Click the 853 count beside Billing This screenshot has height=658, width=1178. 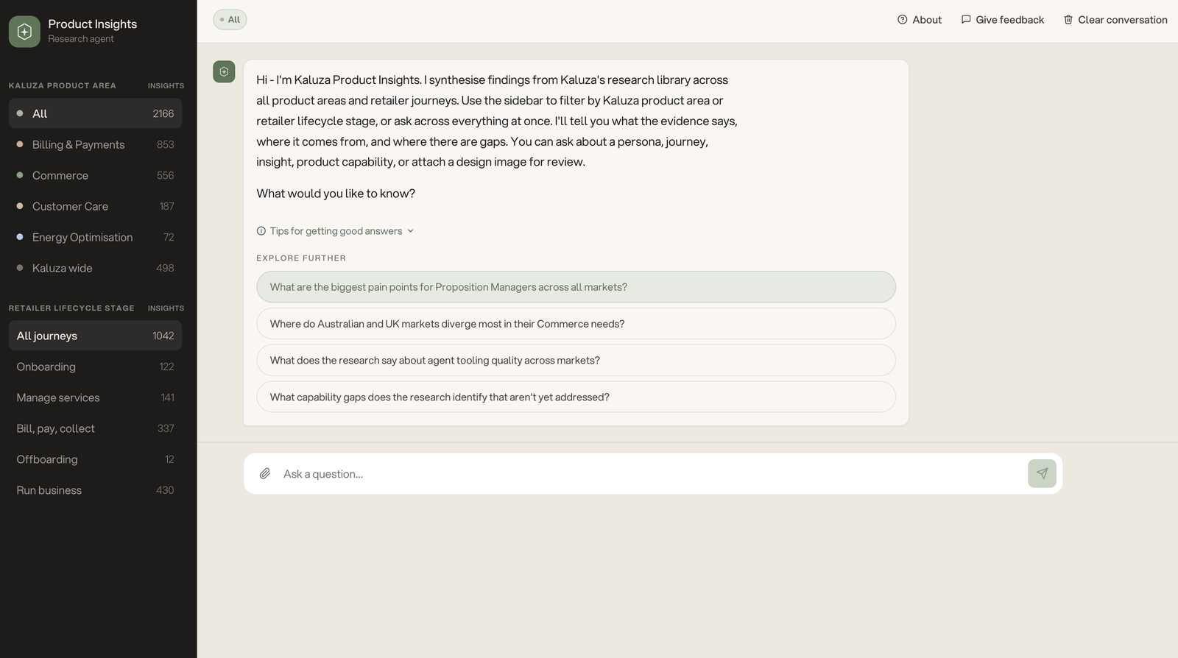point(166,144)
